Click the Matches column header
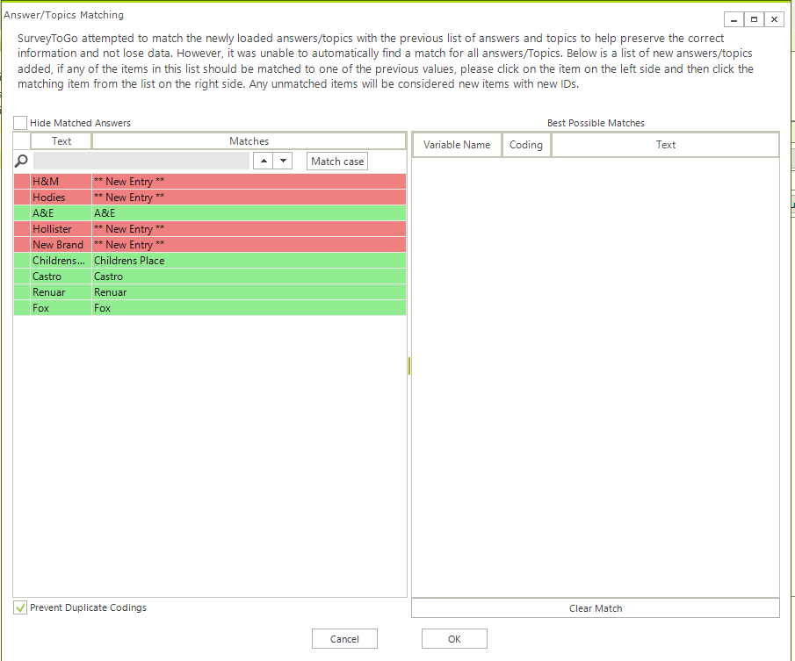 pos(249,141)
